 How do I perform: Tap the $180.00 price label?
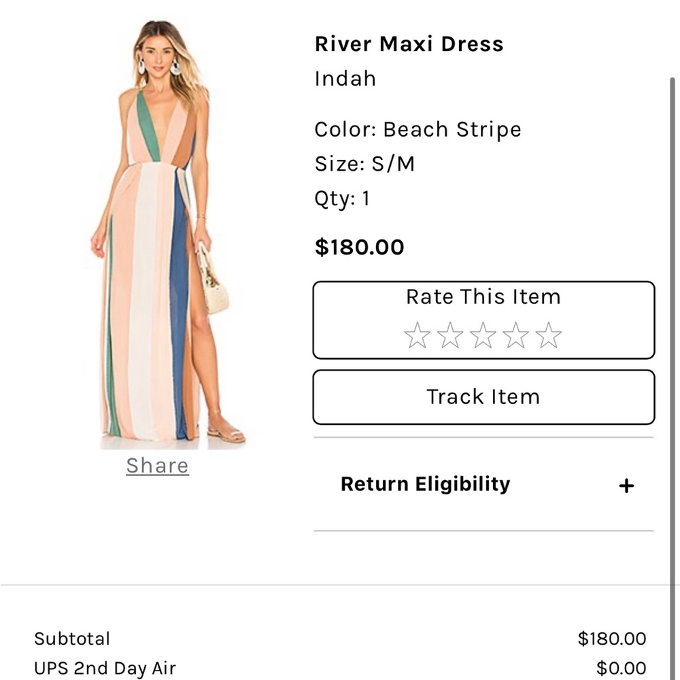coord(360,247)
